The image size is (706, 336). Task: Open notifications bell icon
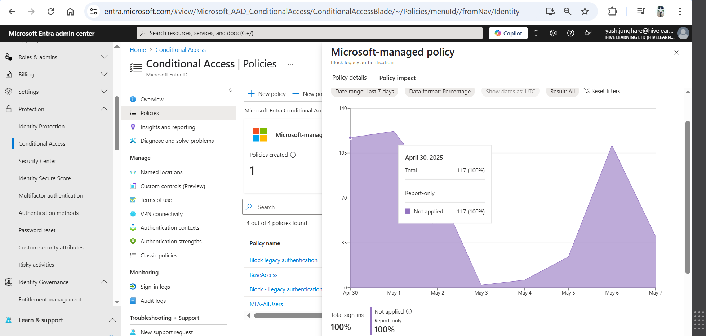pyautogui.click(x=536, y=33)
